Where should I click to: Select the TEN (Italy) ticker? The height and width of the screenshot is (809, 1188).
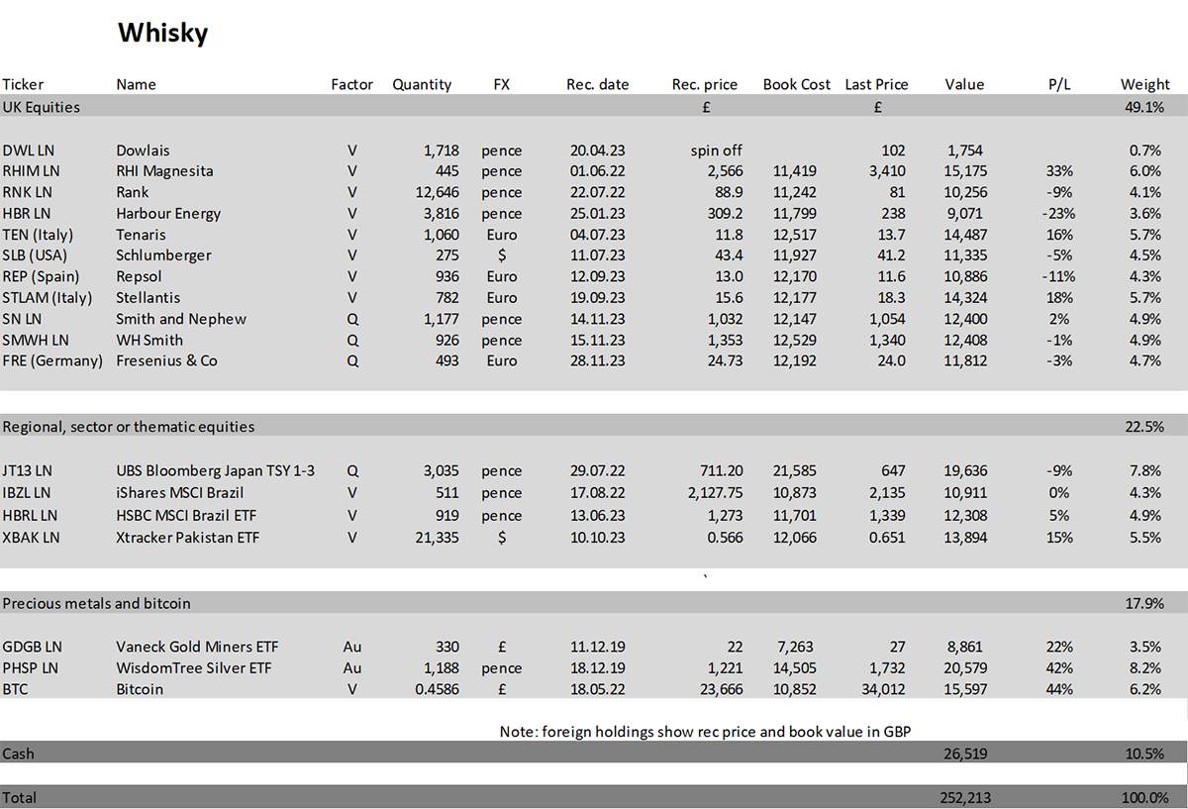point(36,235)
